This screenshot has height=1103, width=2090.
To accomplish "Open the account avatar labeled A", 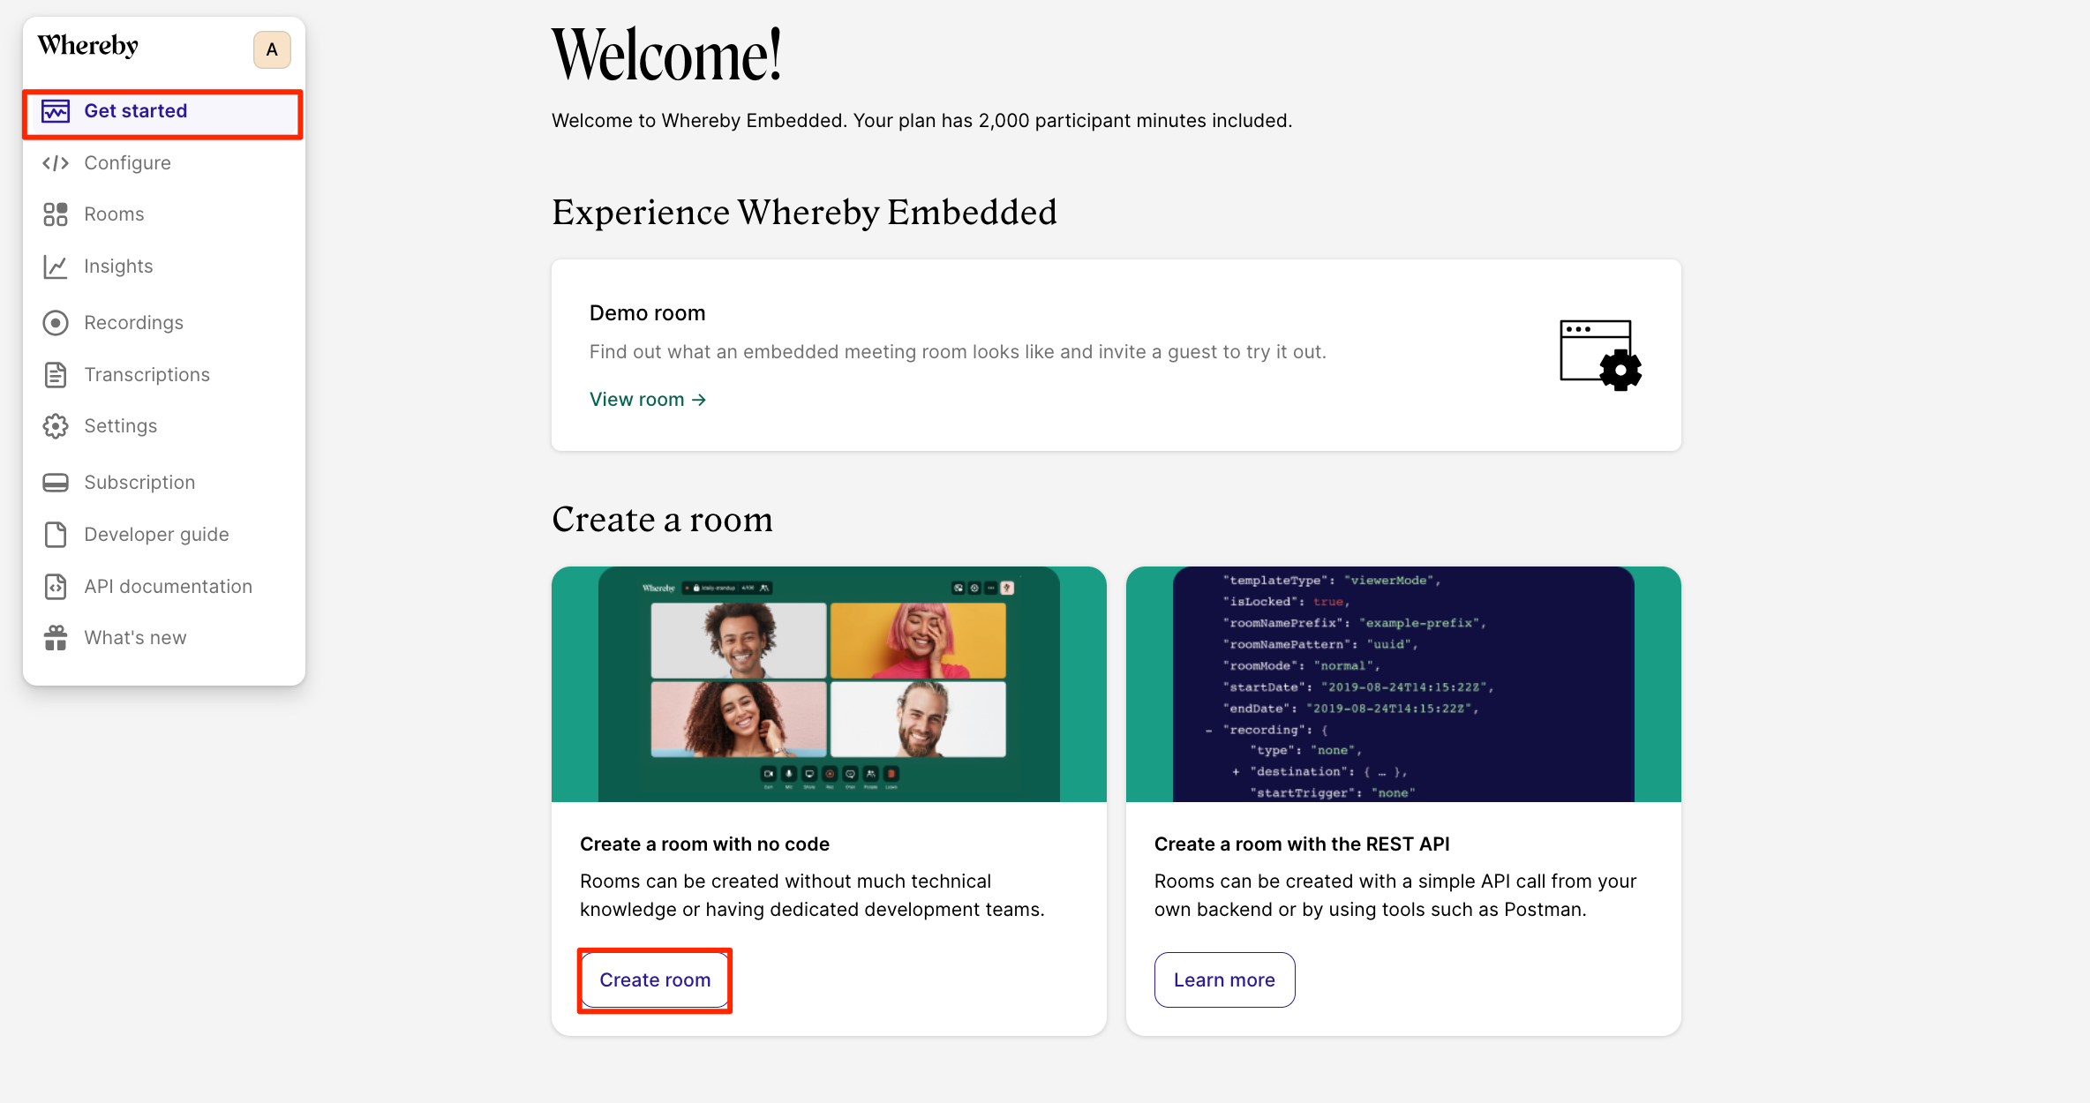I will point(272,49).
